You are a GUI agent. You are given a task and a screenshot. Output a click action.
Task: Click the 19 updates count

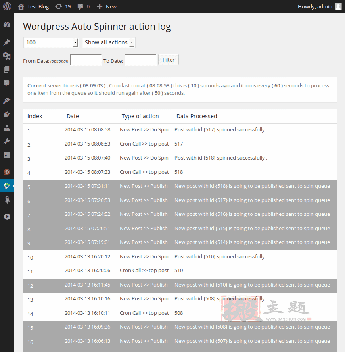[x=68, y=6]
